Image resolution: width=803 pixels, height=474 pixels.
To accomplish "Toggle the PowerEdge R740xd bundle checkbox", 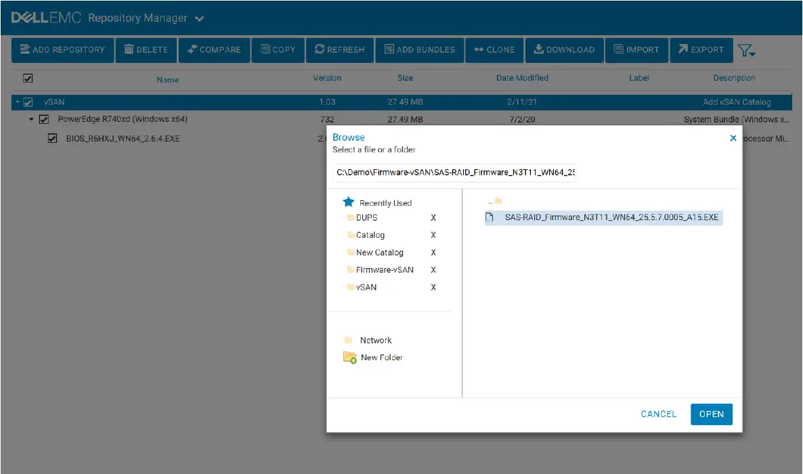I will click(44, 119).
